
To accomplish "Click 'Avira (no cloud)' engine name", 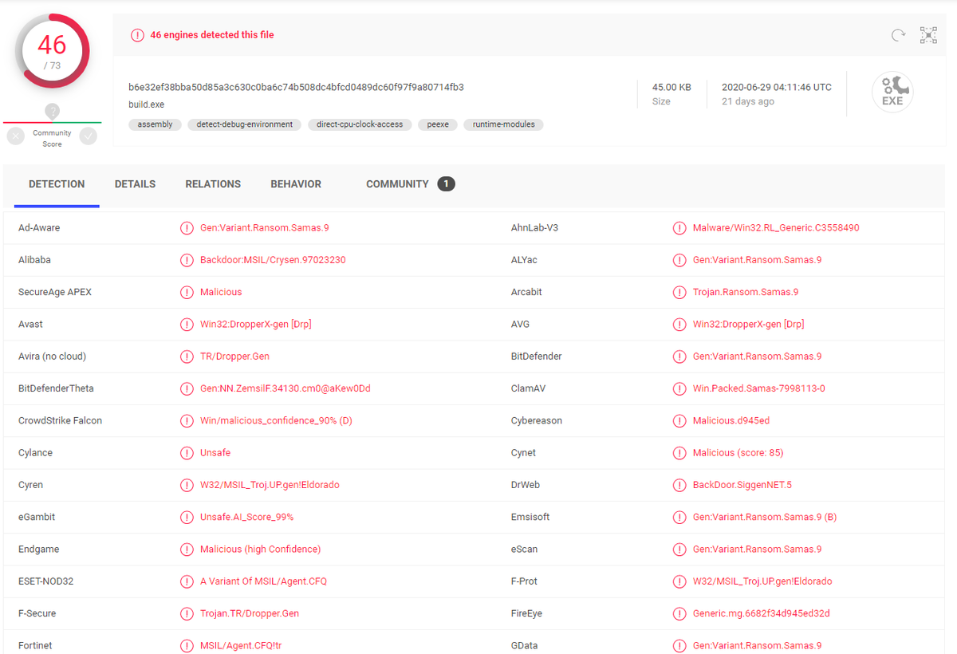I will (x=53, y=357).
